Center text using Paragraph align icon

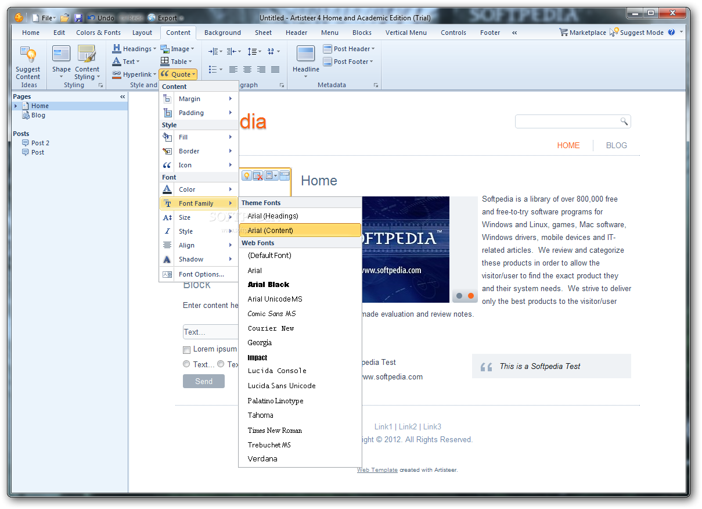click(x=247, y=69)
